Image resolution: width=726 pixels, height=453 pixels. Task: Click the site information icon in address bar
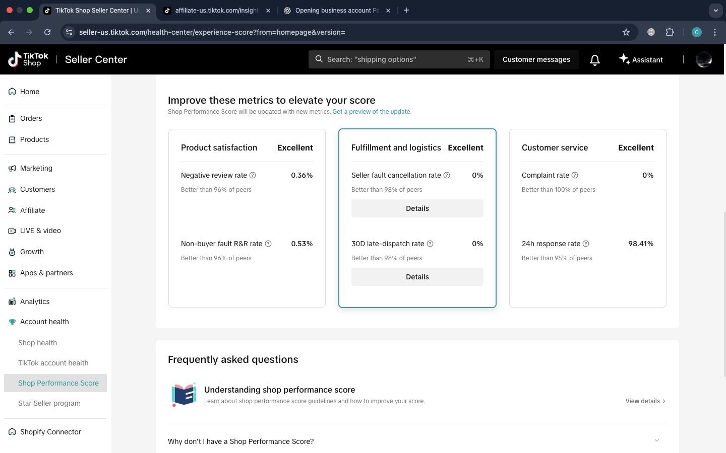click(x=70, y=32)
